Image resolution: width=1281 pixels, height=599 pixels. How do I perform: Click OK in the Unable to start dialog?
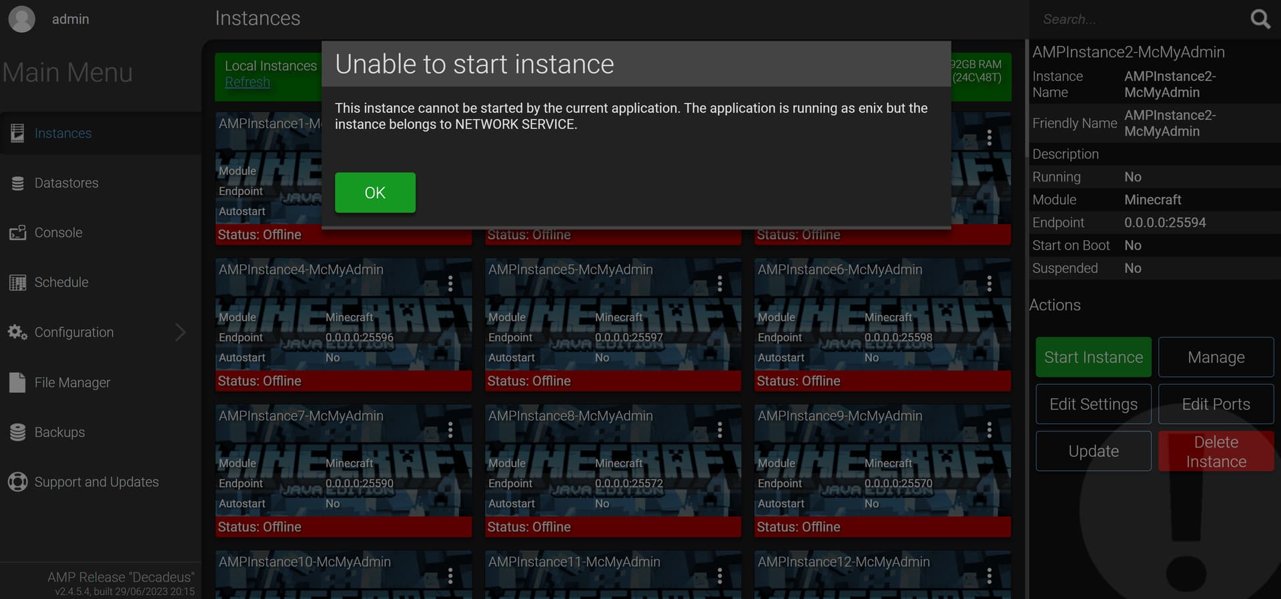(375, 193)
